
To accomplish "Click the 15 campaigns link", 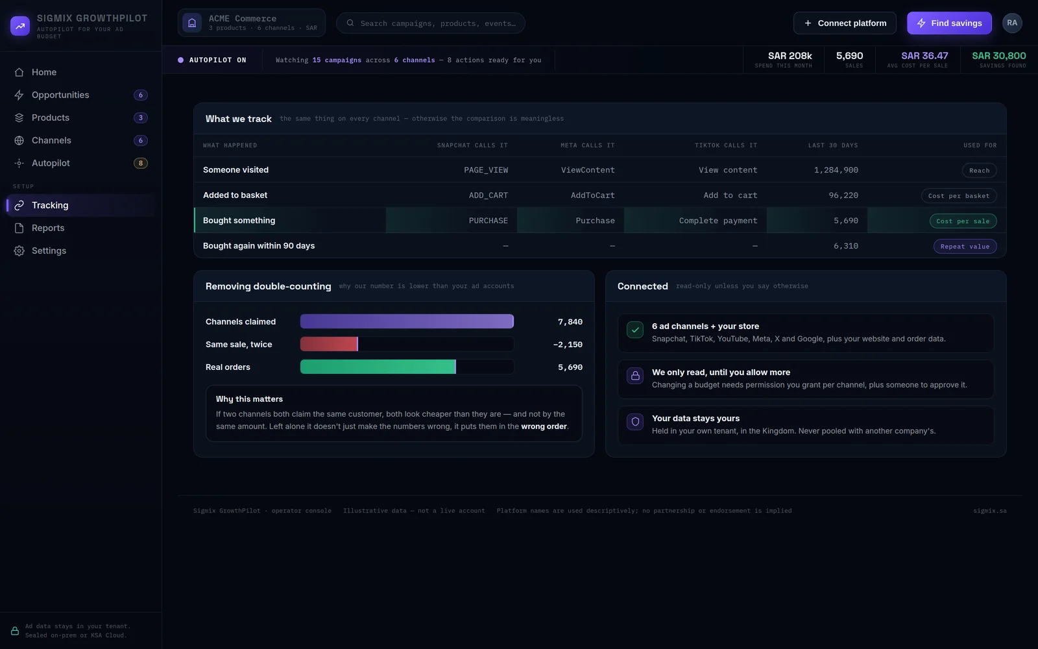I will point(337,60).
